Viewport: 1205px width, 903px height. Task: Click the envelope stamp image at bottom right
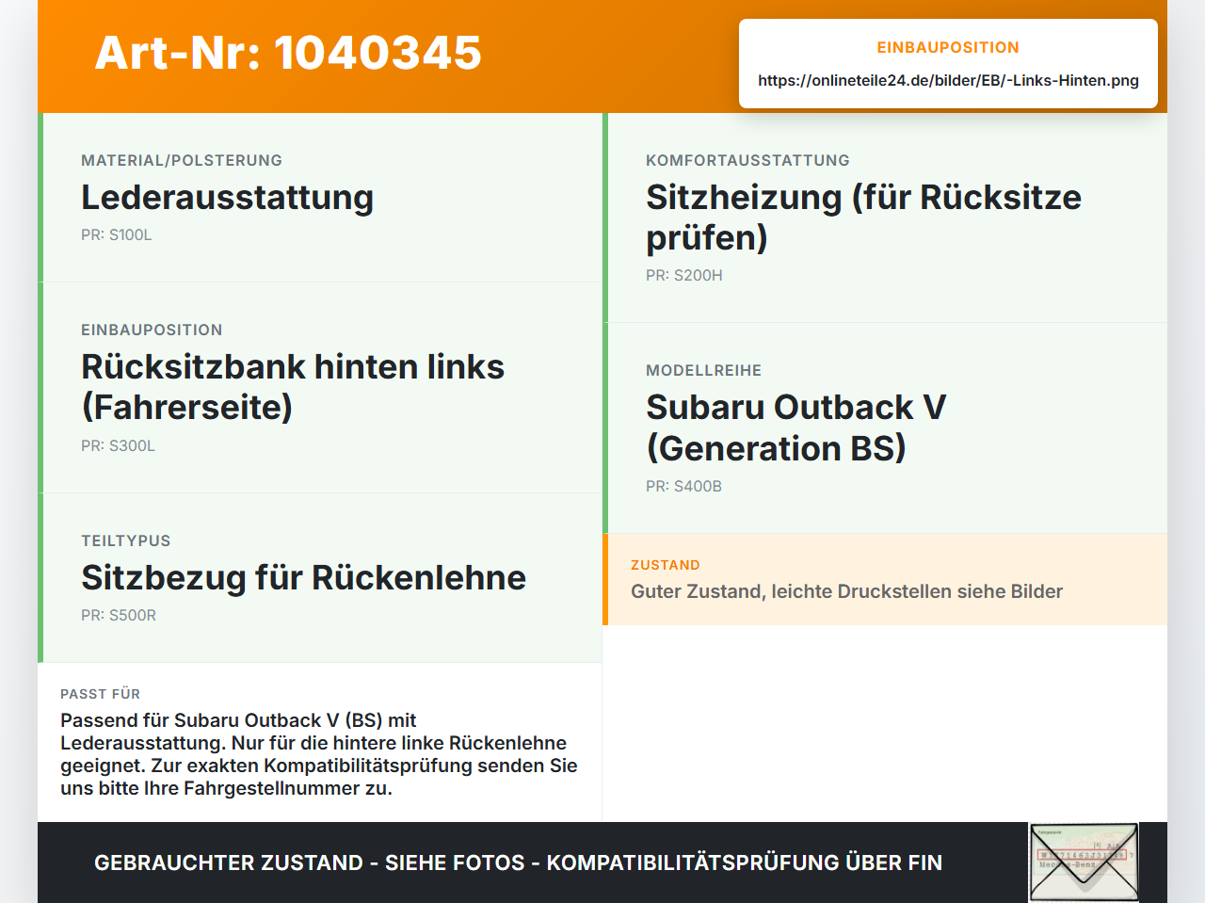[x=1084, y=863]
